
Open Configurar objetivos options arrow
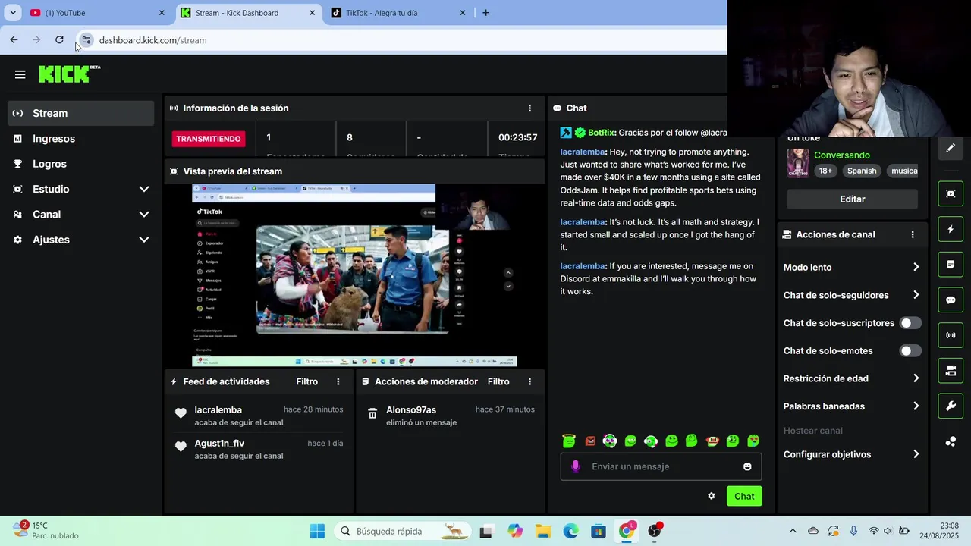[916, 454]
